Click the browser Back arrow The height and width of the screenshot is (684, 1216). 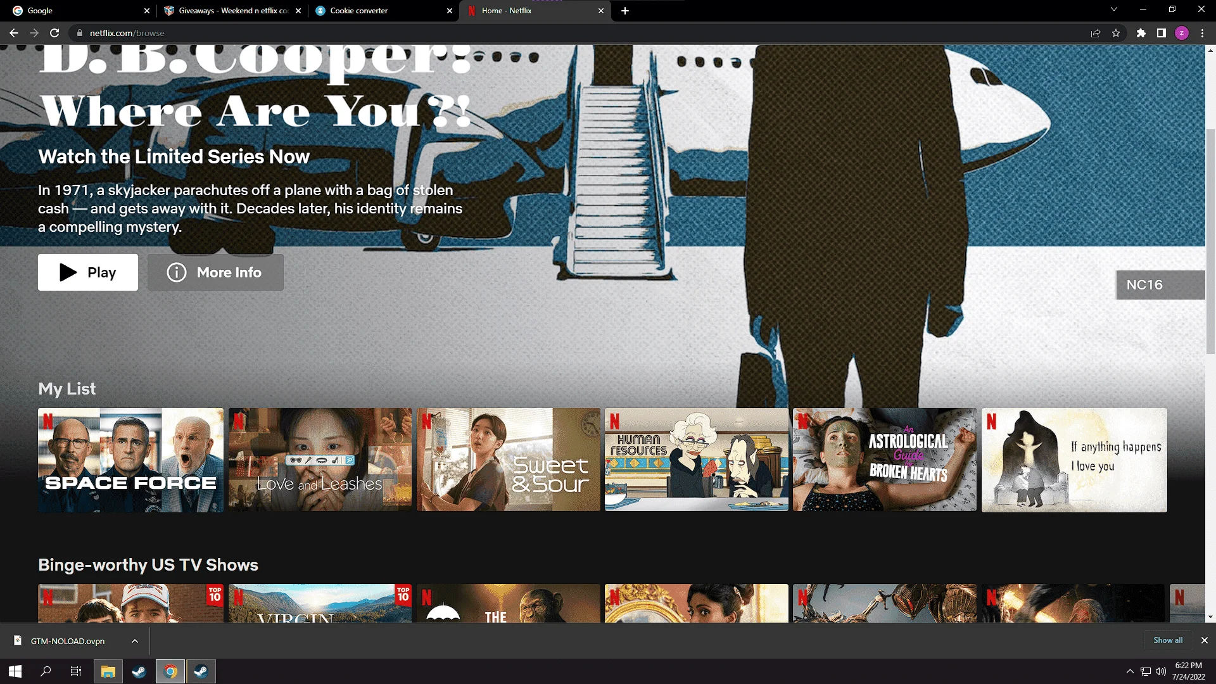coord(13,33)
